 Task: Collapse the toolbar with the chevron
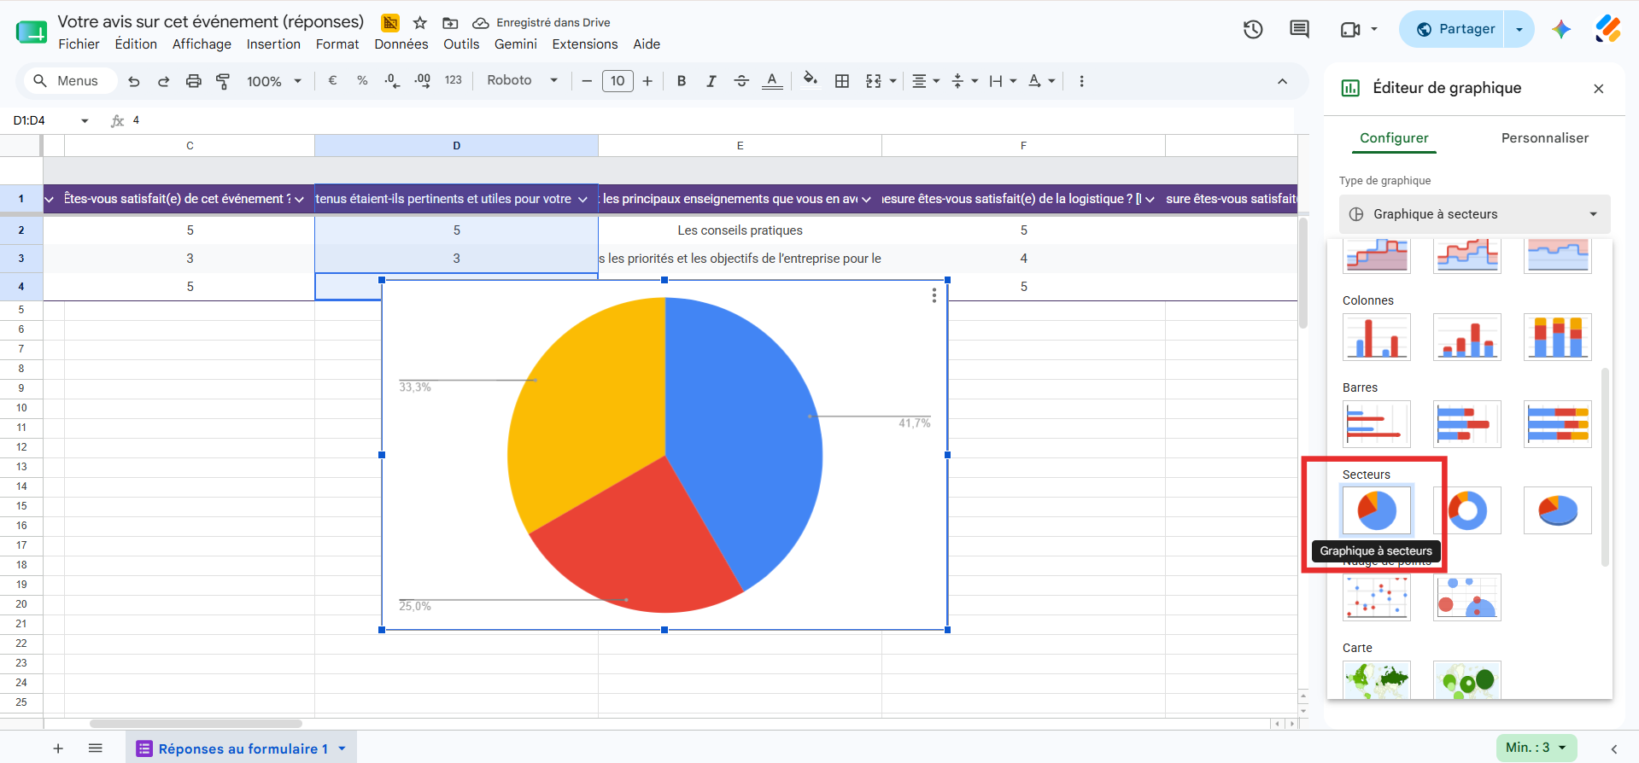click(x=1282, y=81)
